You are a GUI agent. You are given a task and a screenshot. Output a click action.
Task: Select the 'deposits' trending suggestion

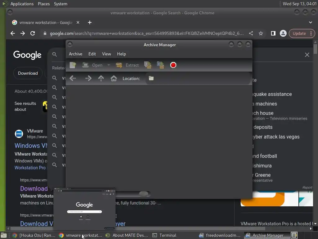263,127
